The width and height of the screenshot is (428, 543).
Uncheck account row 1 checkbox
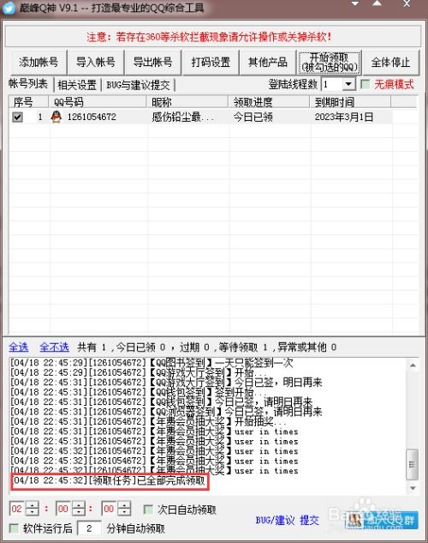(17, 117)
